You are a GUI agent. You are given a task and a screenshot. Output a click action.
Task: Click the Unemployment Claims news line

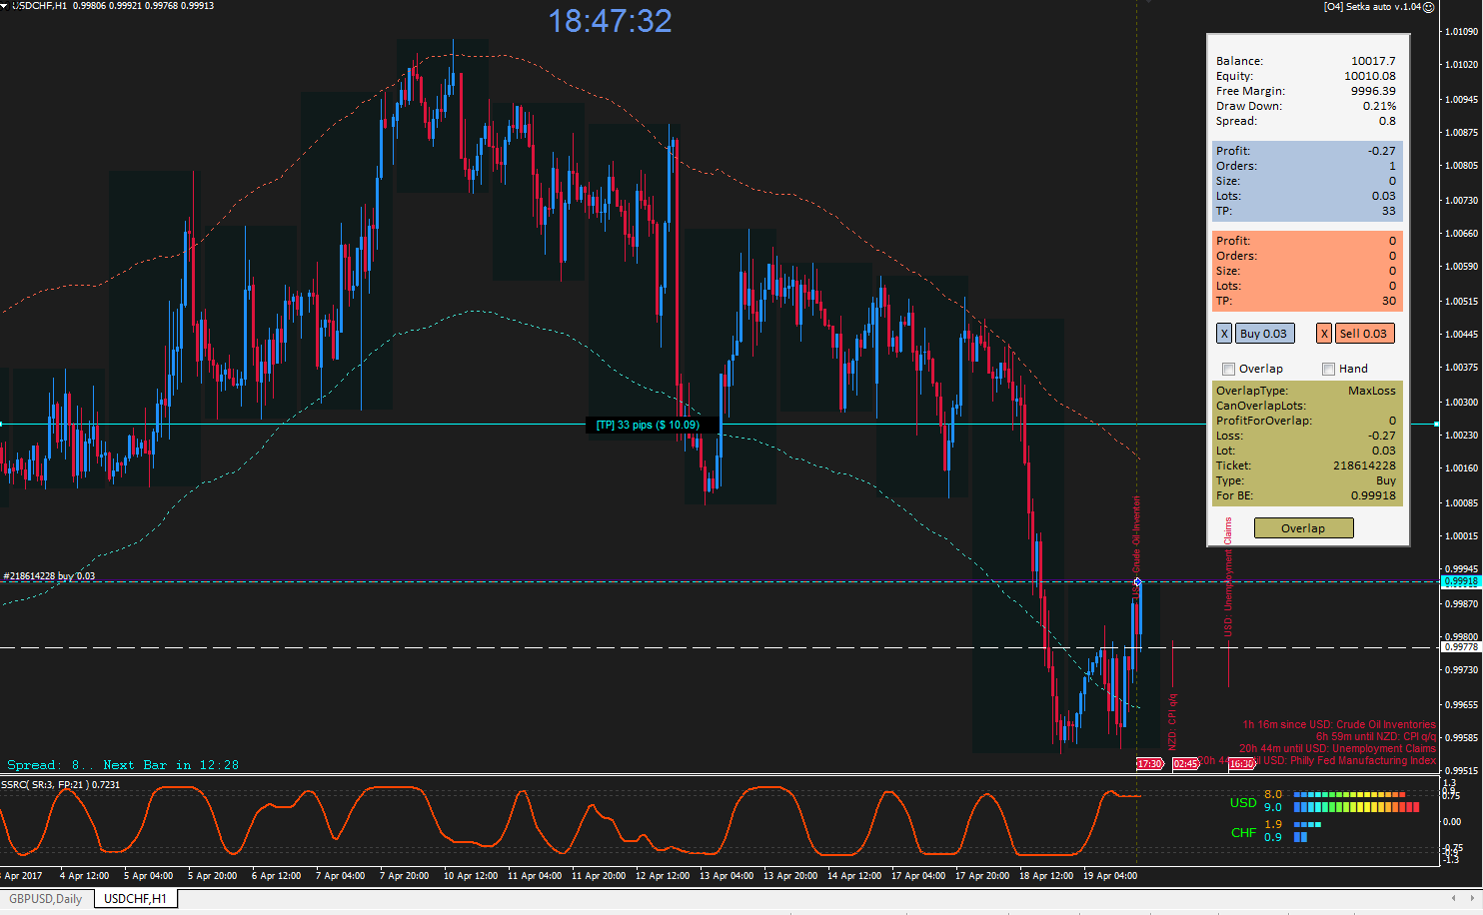1337,748
